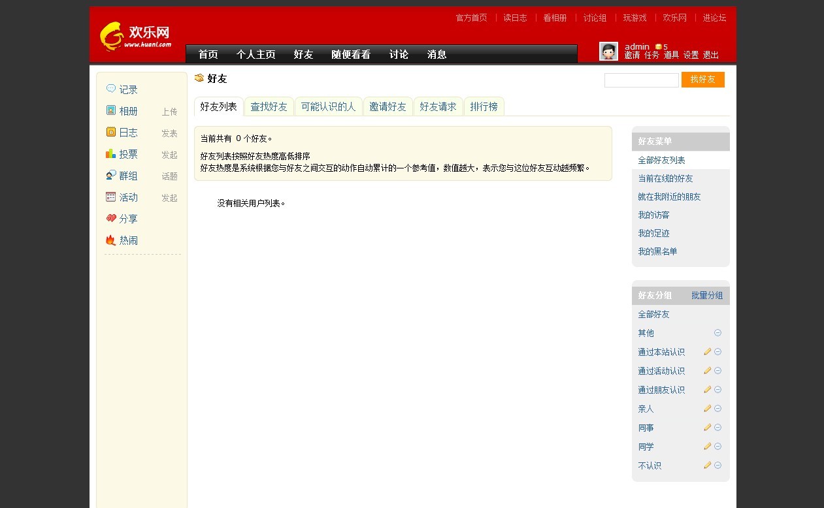Click the 群组 group icon
The height and width of the screenshot is (508, 824).
pos(111,175)
